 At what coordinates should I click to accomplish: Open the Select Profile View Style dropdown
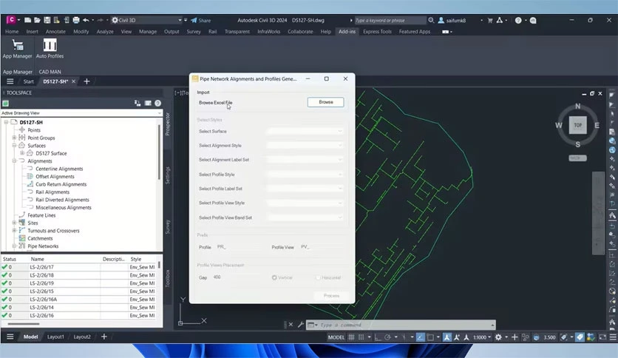tap(305, 203)
